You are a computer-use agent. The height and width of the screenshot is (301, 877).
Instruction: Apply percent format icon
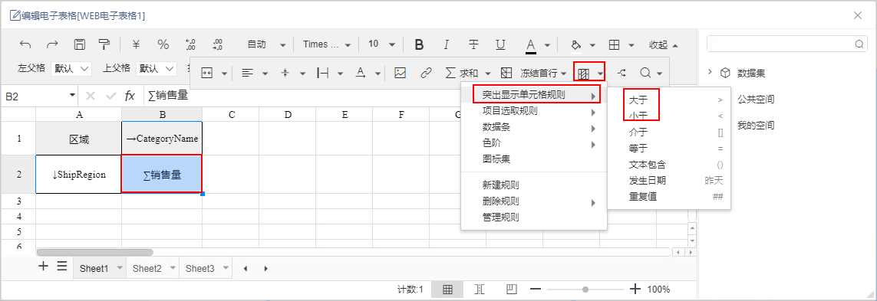pos(163,44)
